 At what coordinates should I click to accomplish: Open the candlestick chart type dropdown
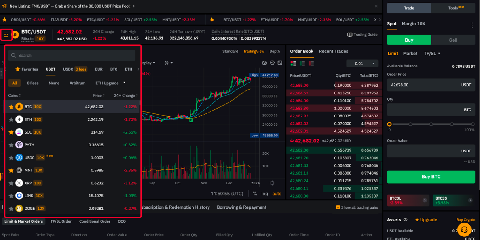(x=168, y=63)
